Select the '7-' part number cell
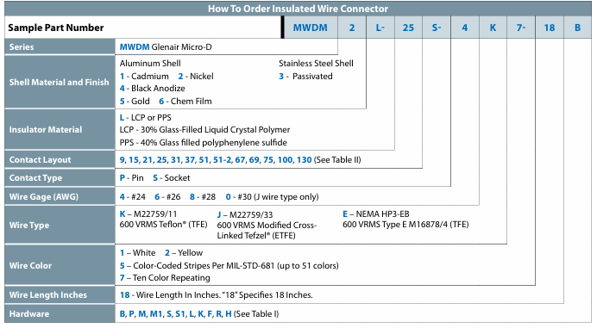Screen dimensions: 597x328 tap(521, 28)
